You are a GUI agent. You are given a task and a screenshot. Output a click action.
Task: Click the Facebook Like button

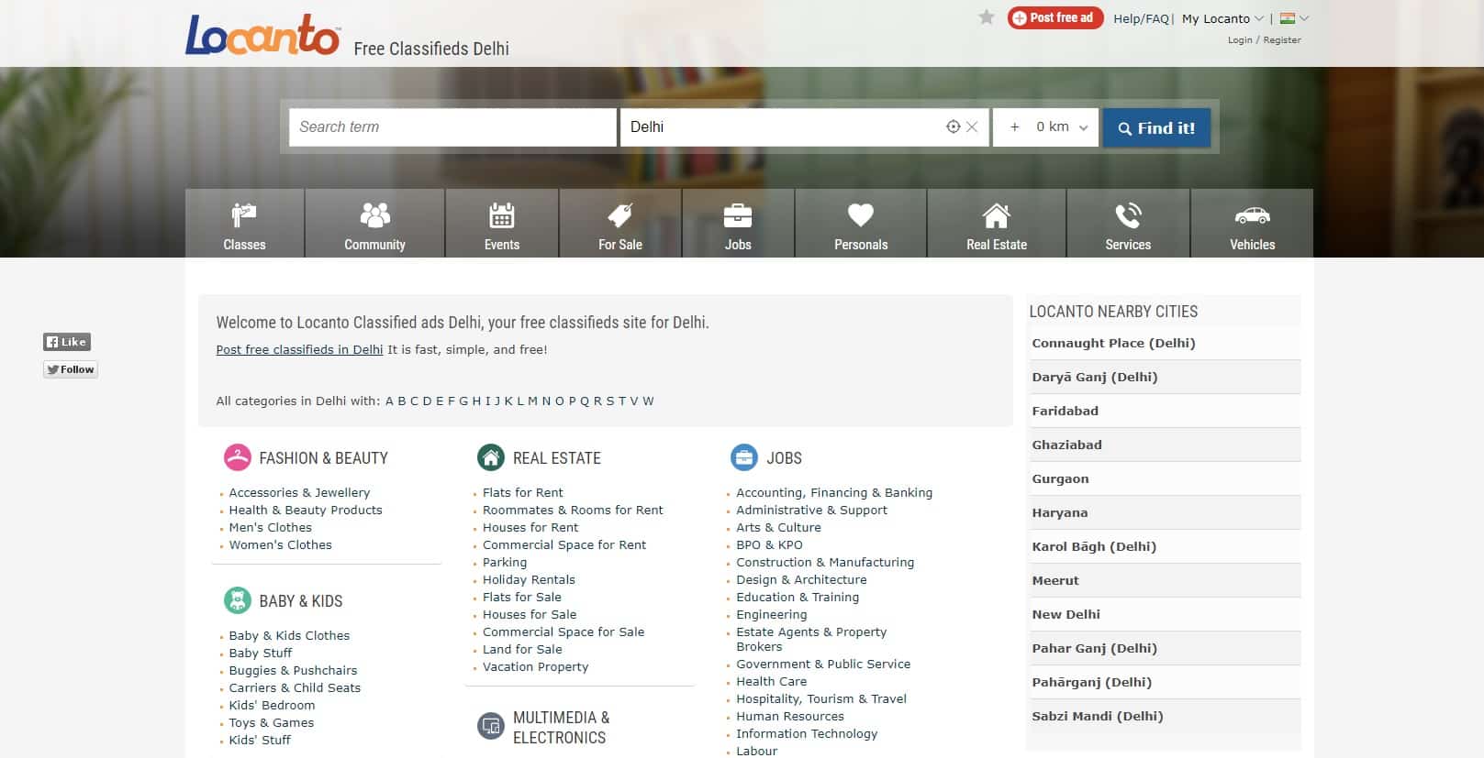tap(67, 342)
